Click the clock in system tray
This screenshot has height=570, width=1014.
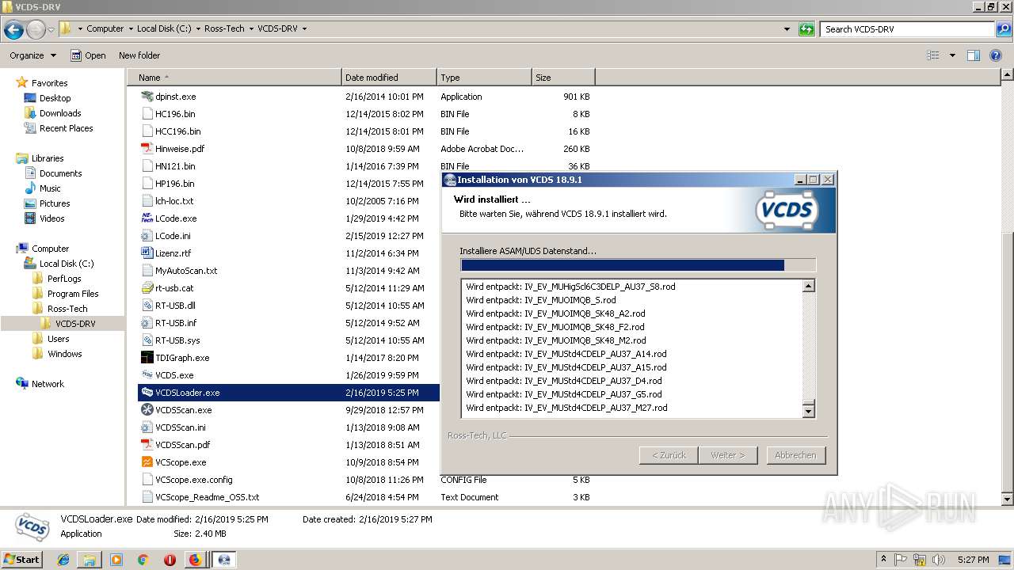(974, 560)
